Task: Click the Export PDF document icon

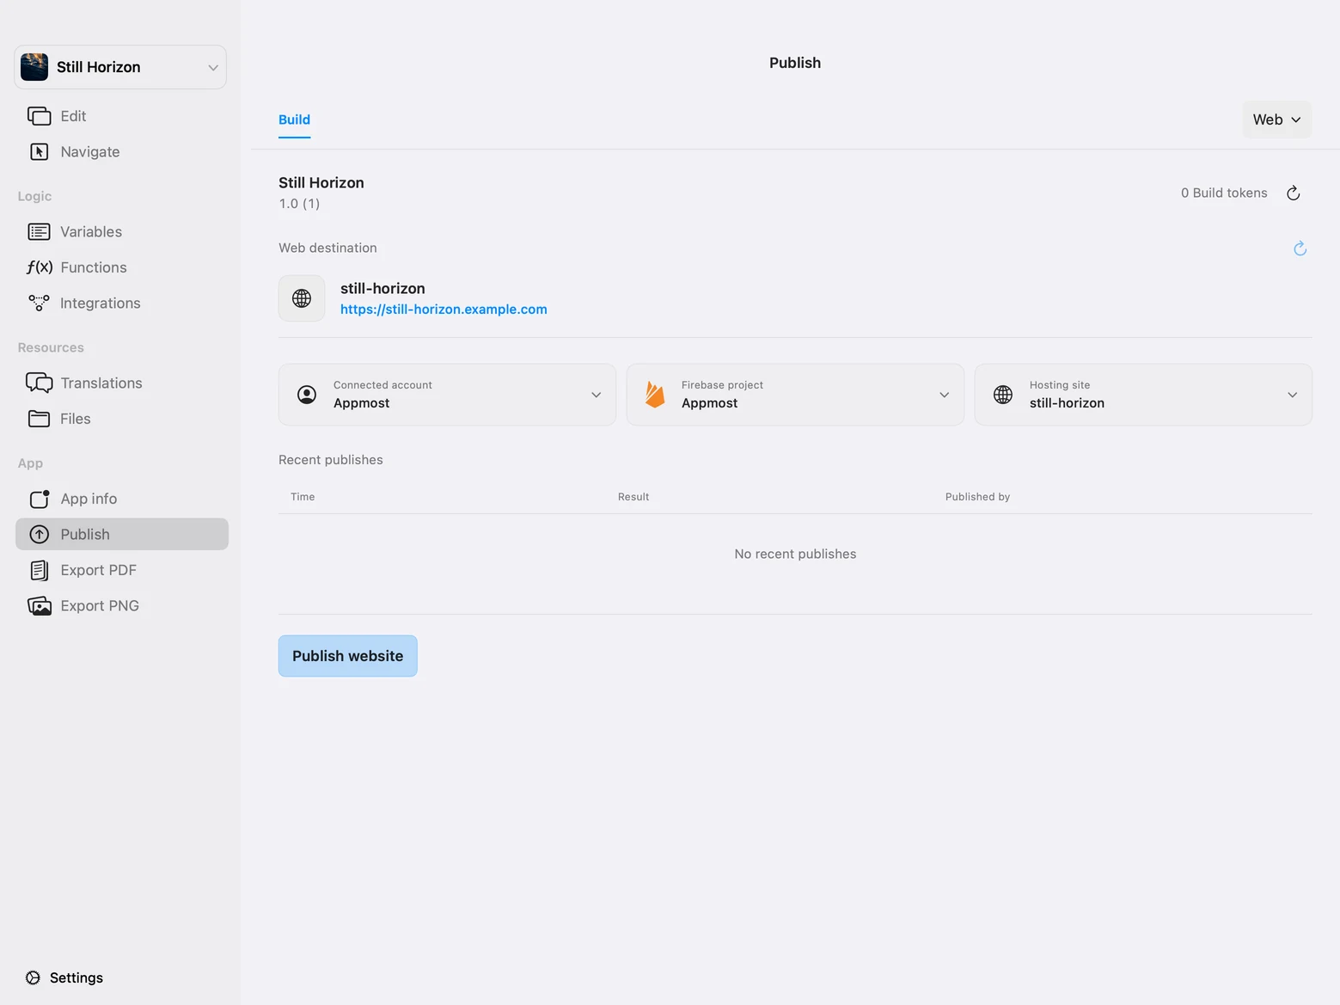Action: [40, 570]
